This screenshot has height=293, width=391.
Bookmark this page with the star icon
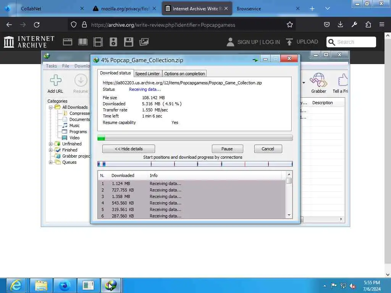click(x=289, y=25)
